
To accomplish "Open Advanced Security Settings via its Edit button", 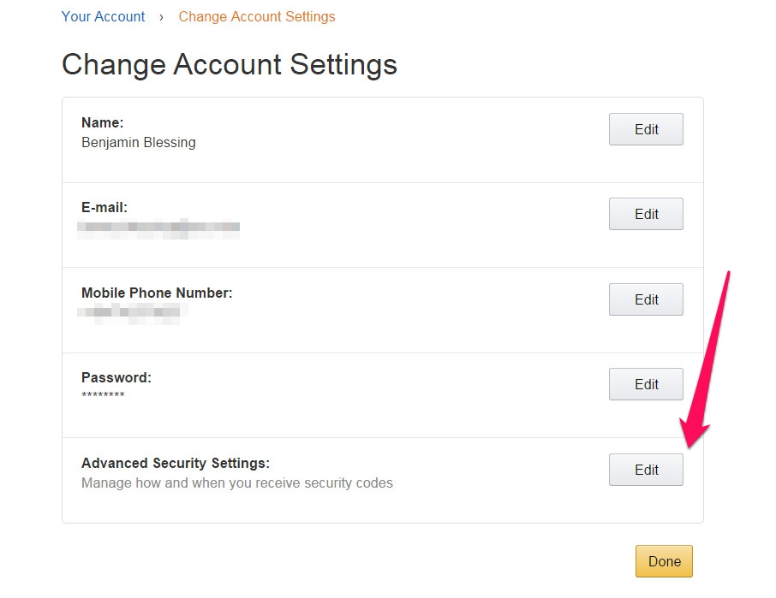I will (645, 470).
